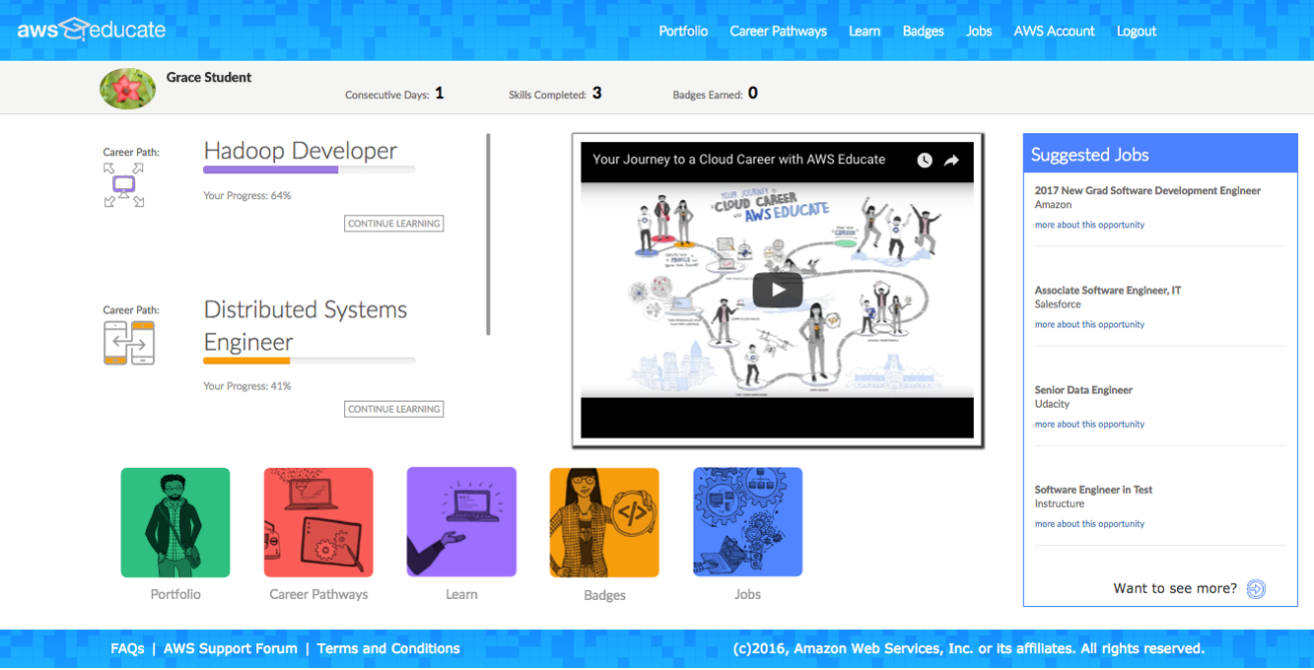
Task: Open more about the Udacity opportunity
Action: coord(1089,424)
